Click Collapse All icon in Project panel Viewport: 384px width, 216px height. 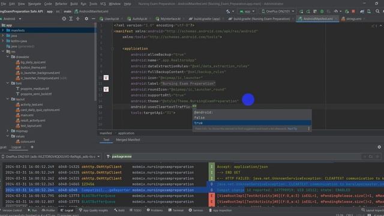[x=78, y=19]
